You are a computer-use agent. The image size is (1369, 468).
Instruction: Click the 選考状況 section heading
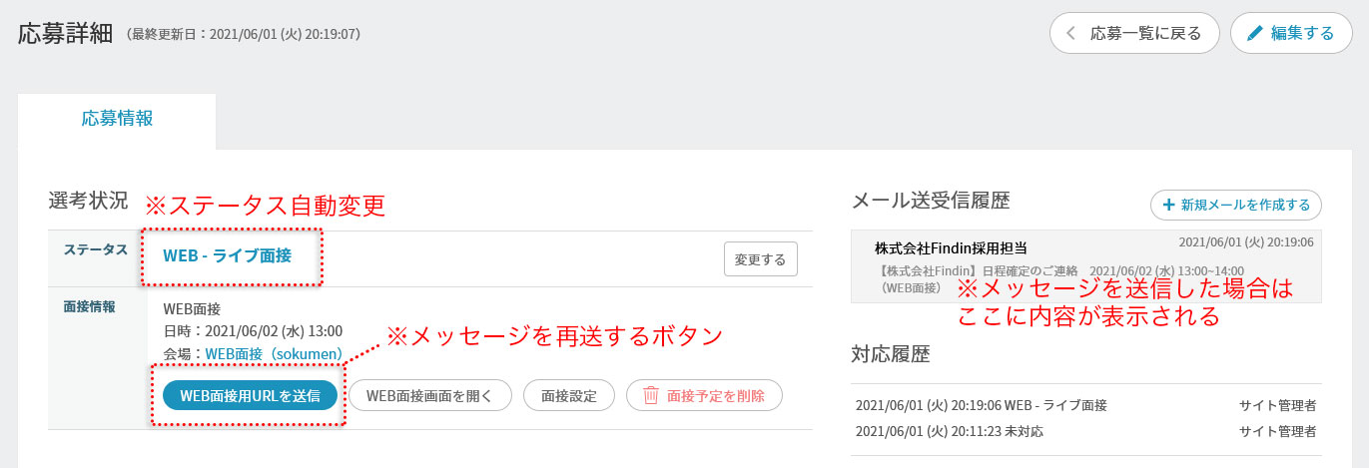88,201
